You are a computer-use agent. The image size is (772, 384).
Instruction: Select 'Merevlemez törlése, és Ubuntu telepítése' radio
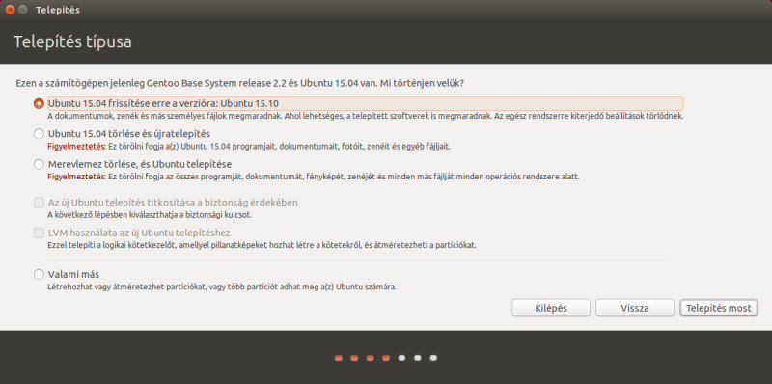(39, 164)
